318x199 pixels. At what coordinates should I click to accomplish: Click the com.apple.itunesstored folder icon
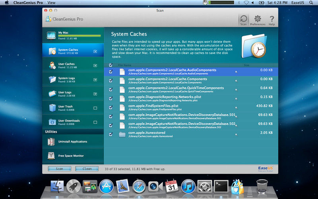point(122,134)
